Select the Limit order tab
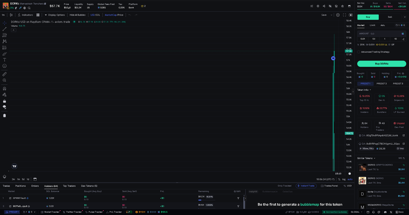409x215 pixels. pos(373,25)
